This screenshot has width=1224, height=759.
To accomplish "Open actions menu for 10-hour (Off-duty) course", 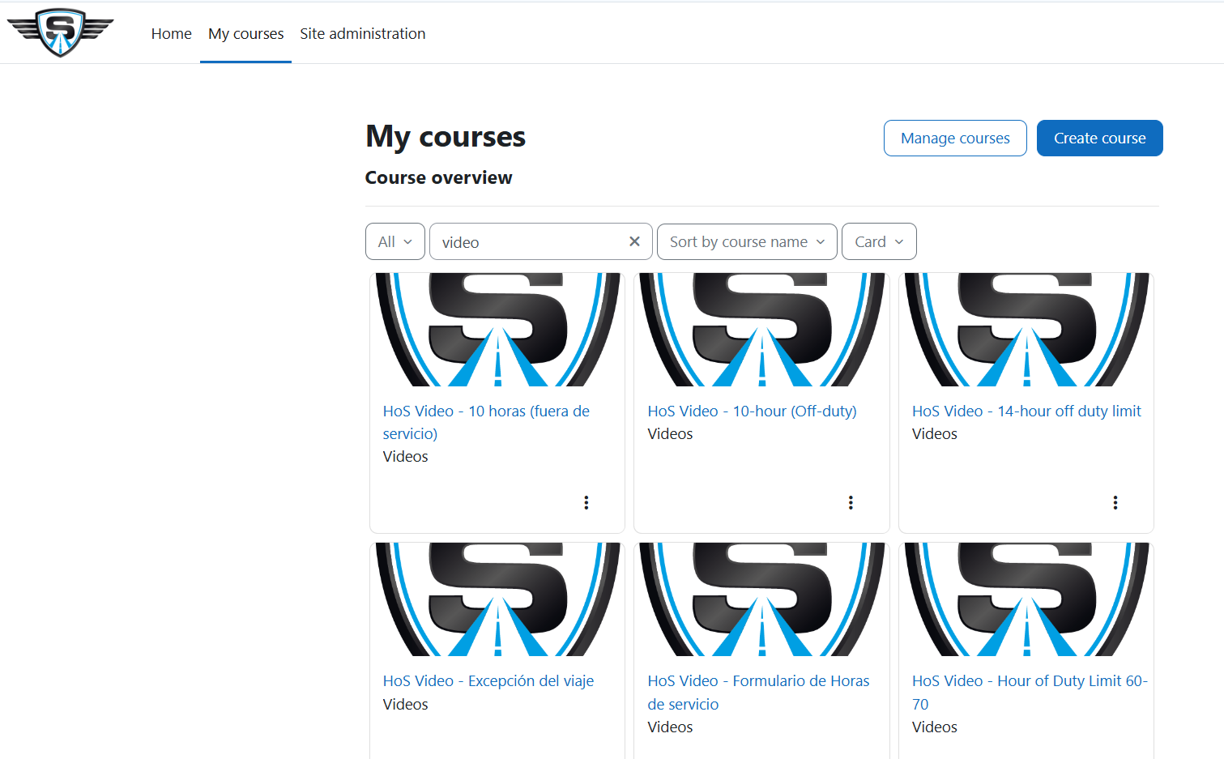I will (x=851, y=502).
